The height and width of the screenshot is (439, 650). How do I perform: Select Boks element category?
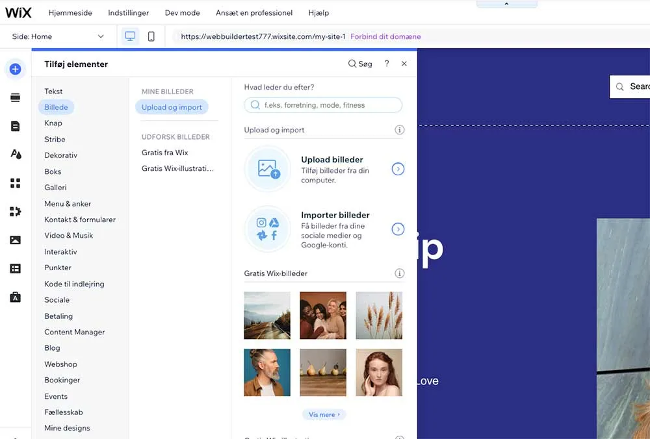pyautogui.click(x=53, y=171)
